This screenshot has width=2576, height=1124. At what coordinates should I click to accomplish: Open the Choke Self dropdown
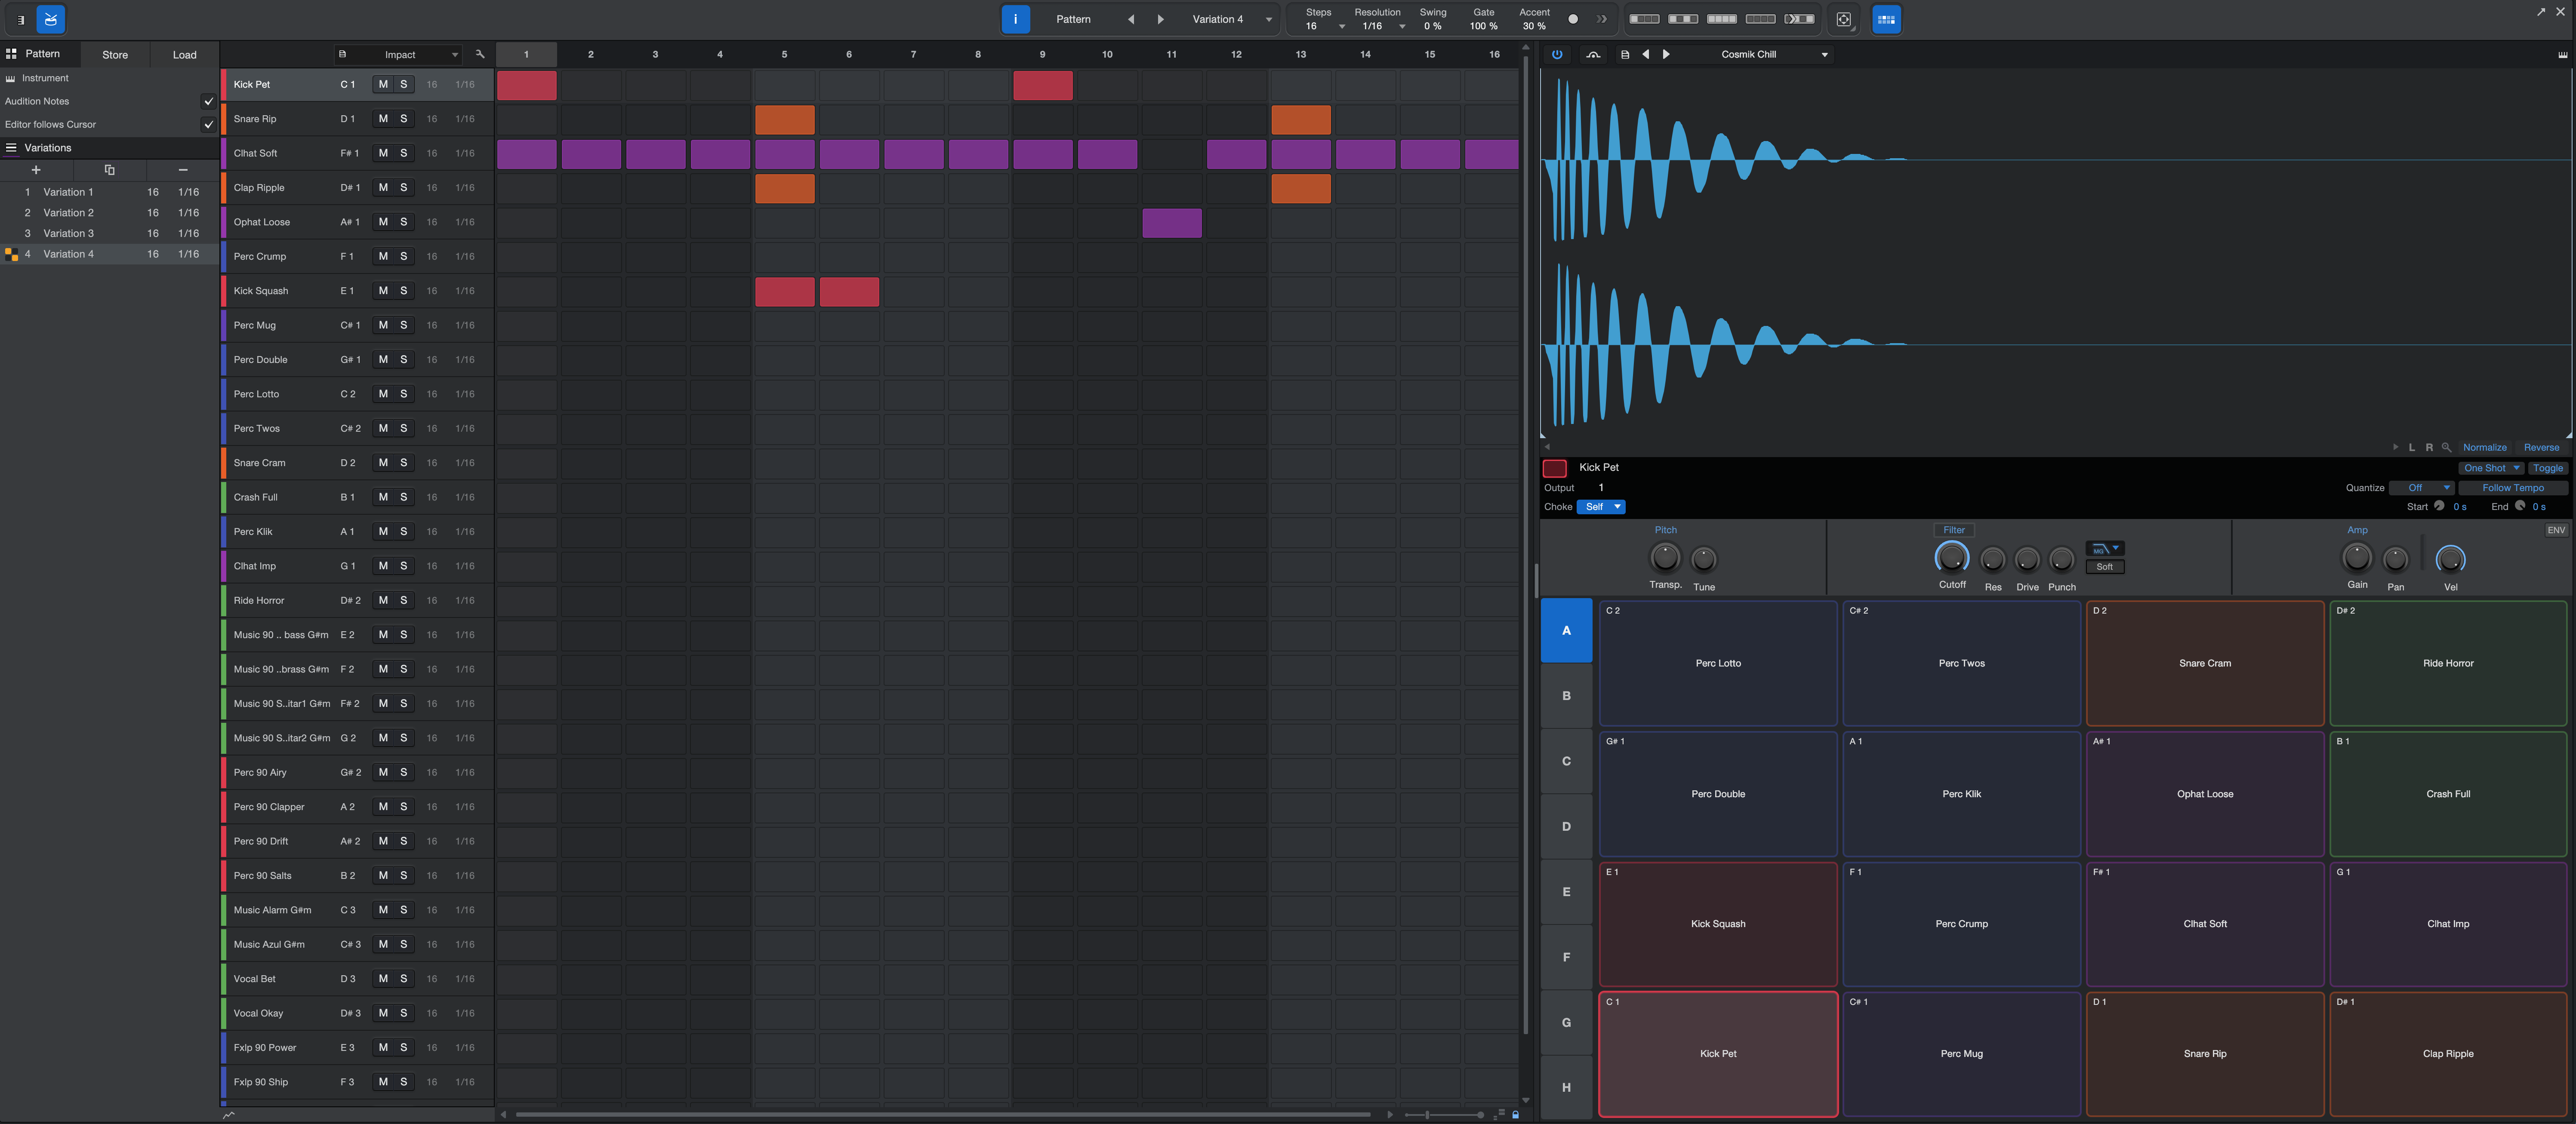click(1601, 507)
